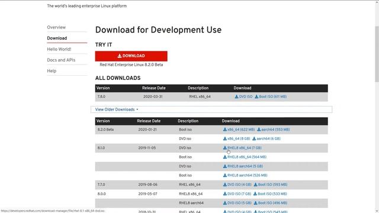Click download icon beside Boot ISO (593 MB)

(x=255, y=185)
